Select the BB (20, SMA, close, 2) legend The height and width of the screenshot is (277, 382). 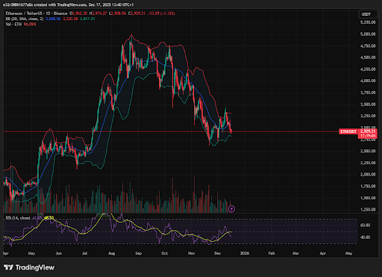pos(25,19)
